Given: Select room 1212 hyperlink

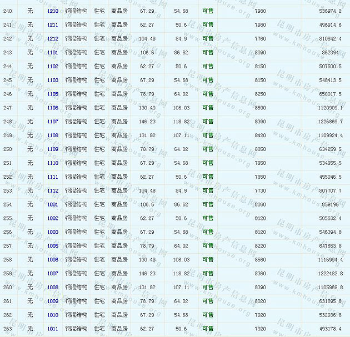Looking at the screenshot, I should point(53,39).
